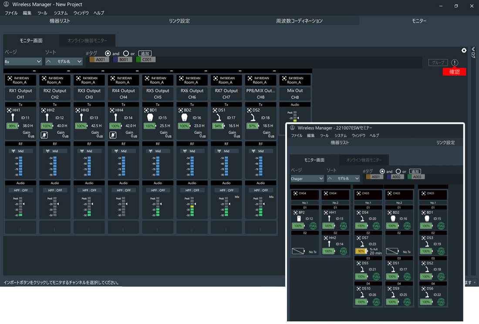Screen dimensions: 479x324
Task: Collapse RX8 PP8/MIX column with its dash
Action: (x=274, y=71)
